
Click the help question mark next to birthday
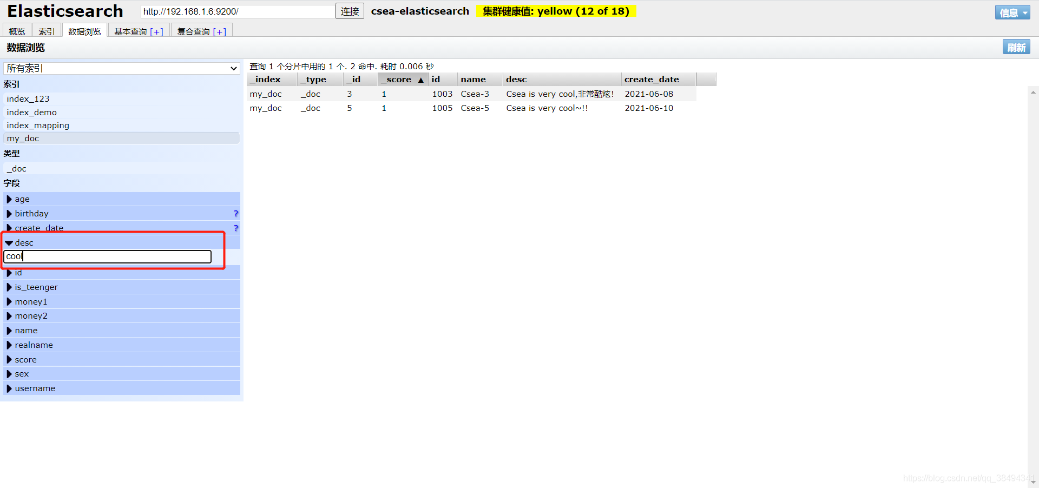tap(236, 214)
